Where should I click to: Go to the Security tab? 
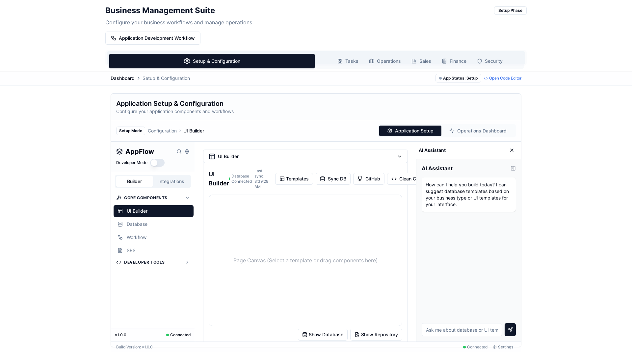pyautogui.click(x=490, y=61)
